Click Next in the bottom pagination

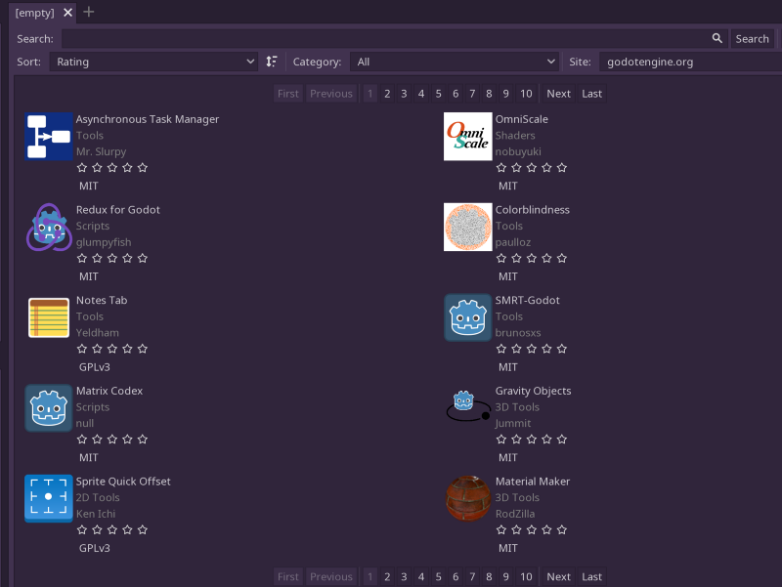pyautogui.click(x=558, y=576)
